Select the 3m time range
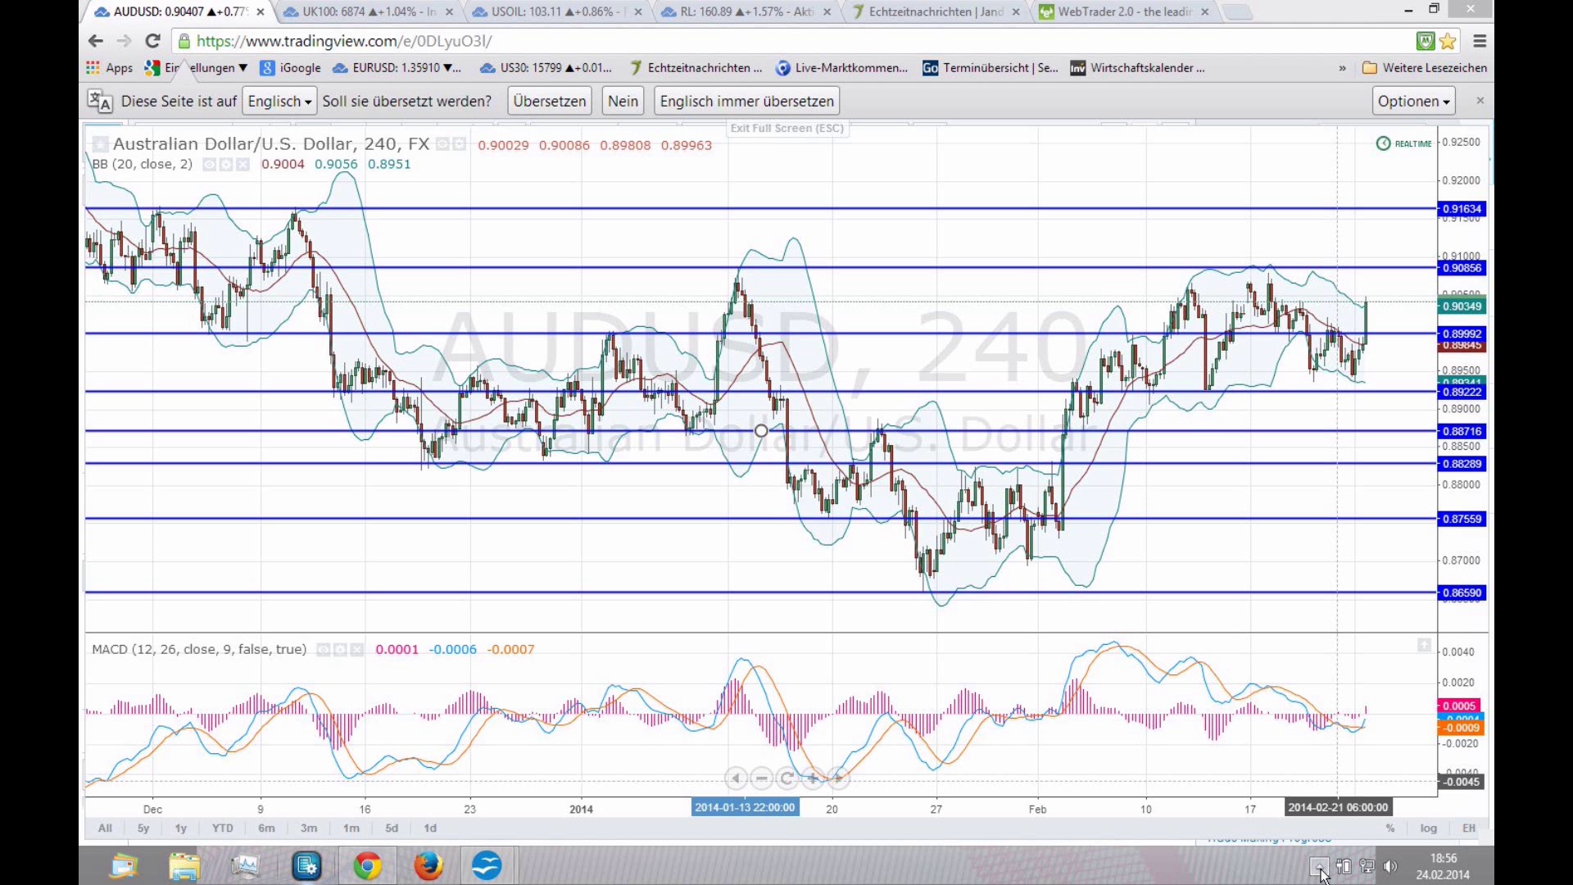Viewport: 1573px width, 885px height. pyautogui.click(x=308, y=828)
